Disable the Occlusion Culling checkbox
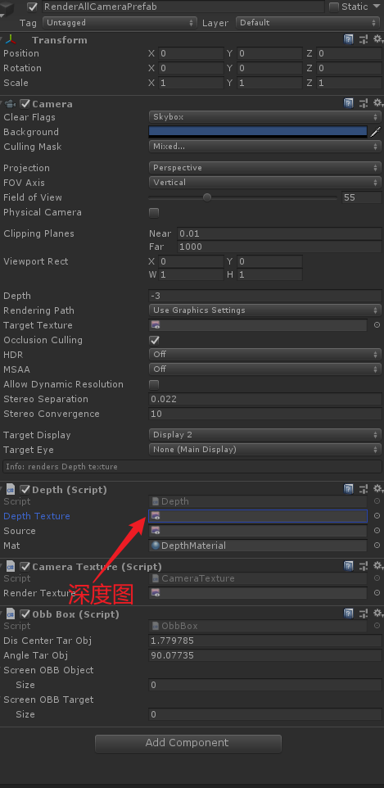Image resolution: width=384 pixels, height=788 pixels. pyautogui.click(x=154, y=340)
